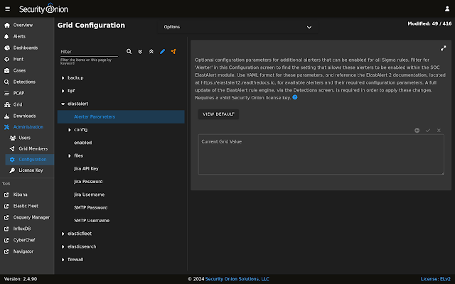Launch Kibana external tool
The width and height of the screenshot is (455, 284).
(27, 195)
